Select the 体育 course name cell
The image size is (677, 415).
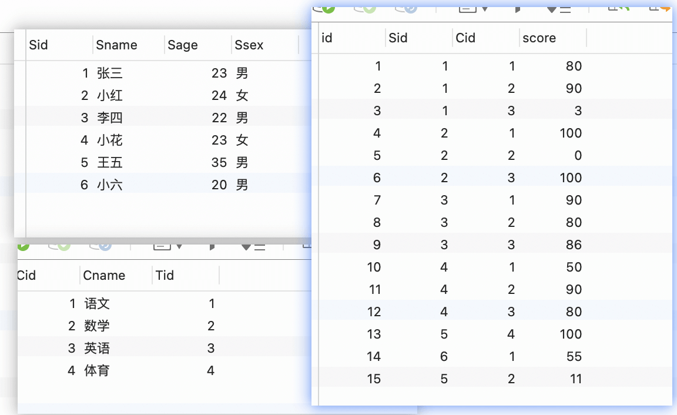pyautogui.click(x=97, y=370)
